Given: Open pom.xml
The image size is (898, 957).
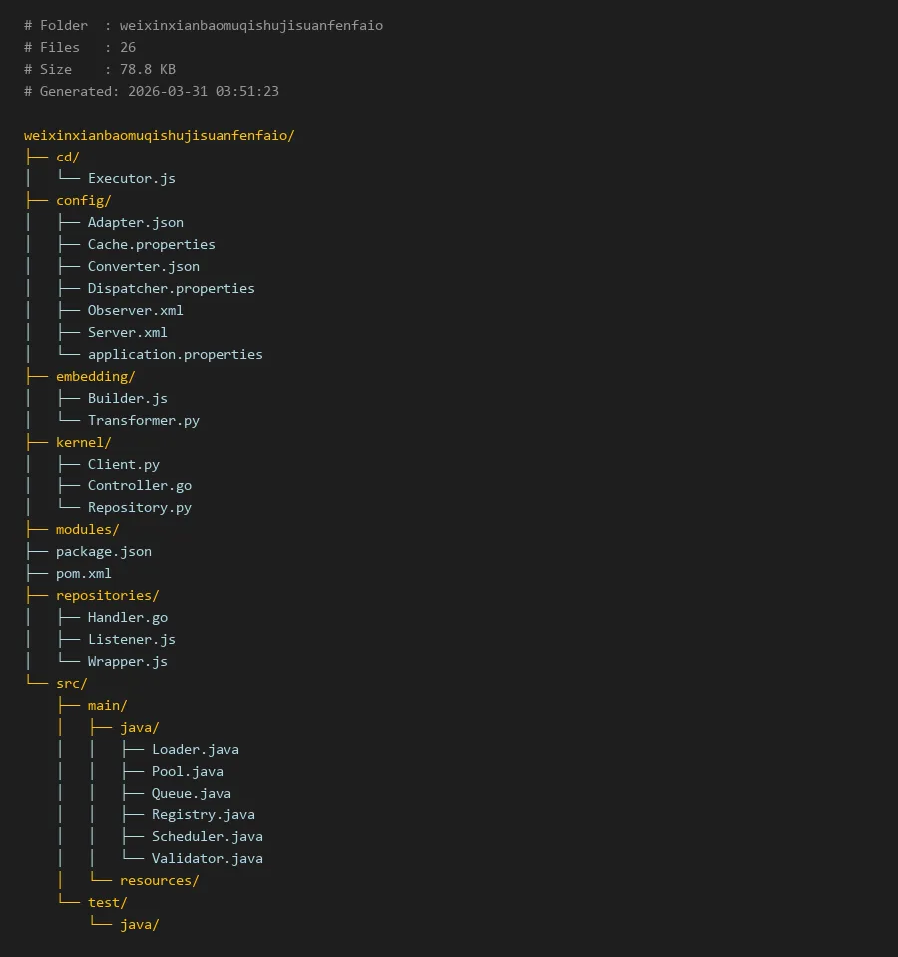Looking at the screenshot, I should [x=84, y=573].
